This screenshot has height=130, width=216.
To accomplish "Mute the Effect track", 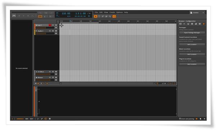I will click(x=56, y=72).
